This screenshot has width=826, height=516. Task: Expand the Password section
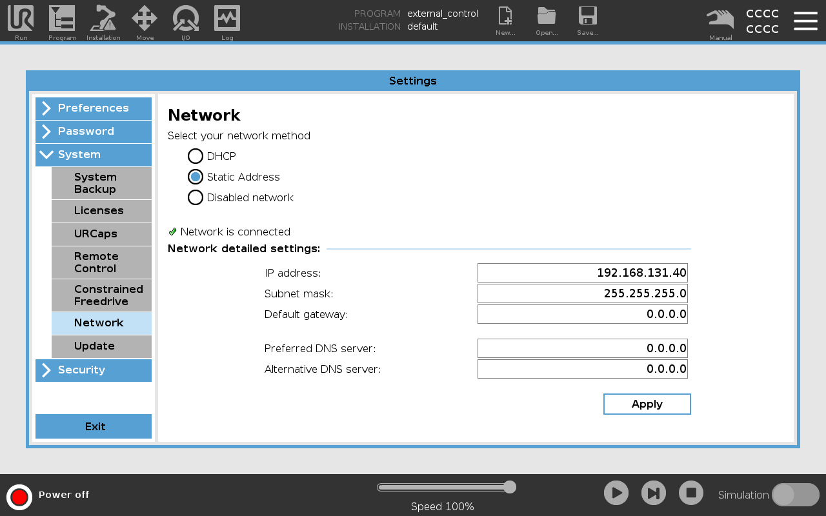(x=94, y=132)
